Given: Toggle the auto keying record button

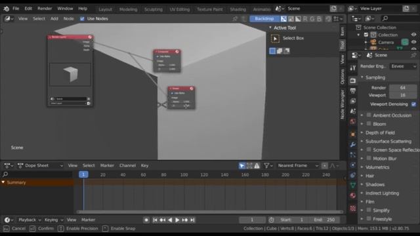Looking at the screenshot, I should tap(146, 220).
